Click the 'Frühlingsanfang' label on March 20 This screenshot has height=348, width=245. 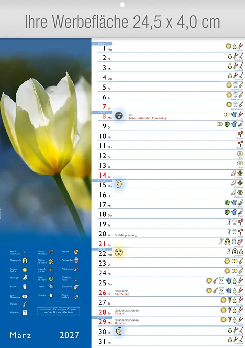[x=125, y=235]
